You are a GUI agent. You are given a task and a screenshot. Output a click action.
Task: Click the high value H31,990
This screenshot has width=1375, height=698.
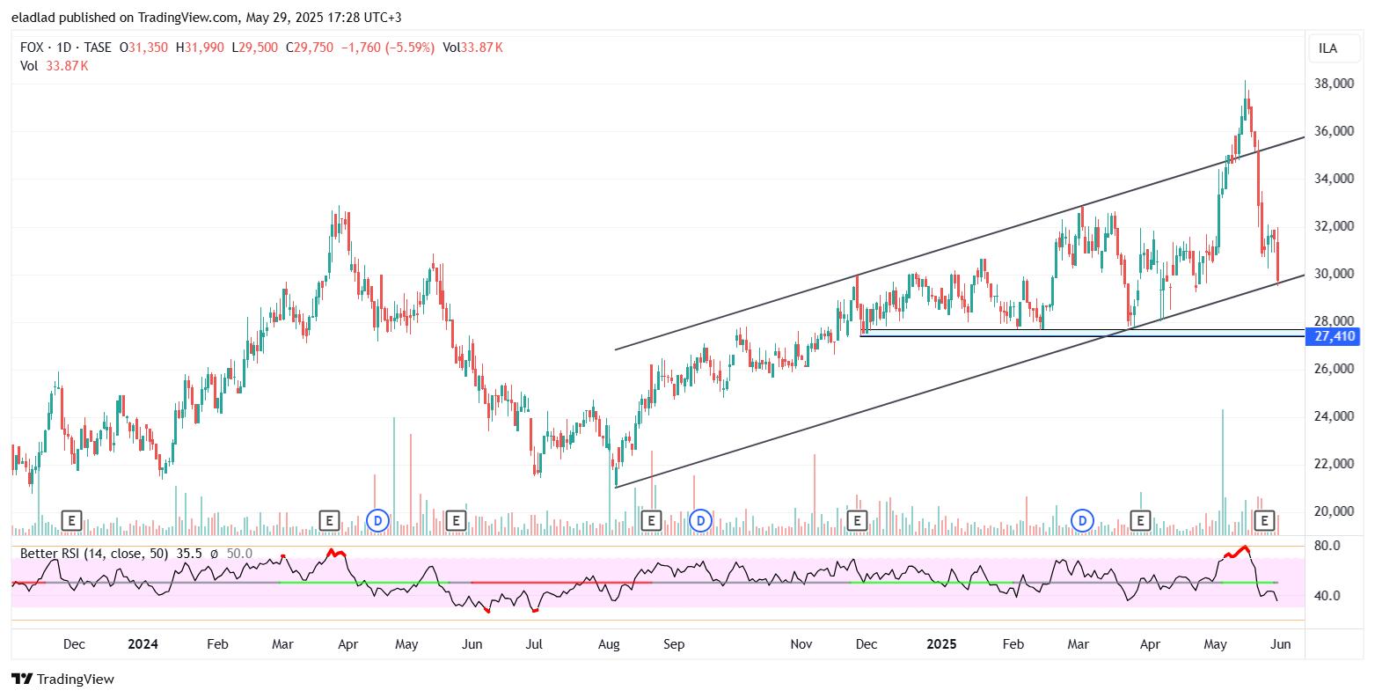(201, 48)
